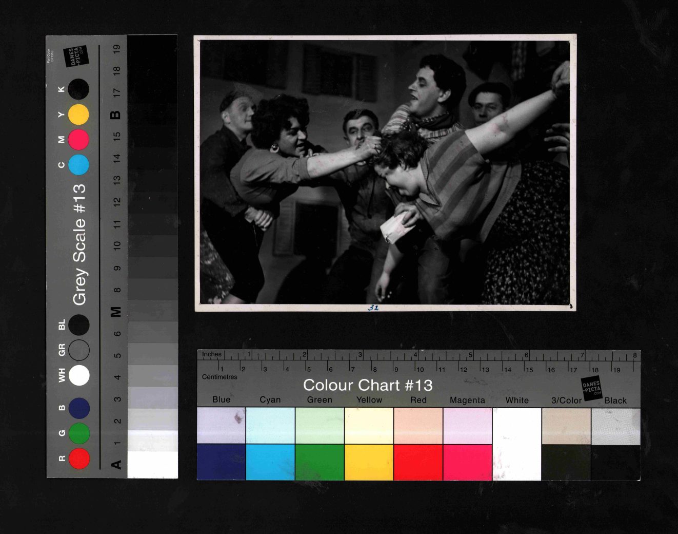Click the Danes-Picta logo on the Colour Chart
Screen dimensions: 678x534
point(591,388)
